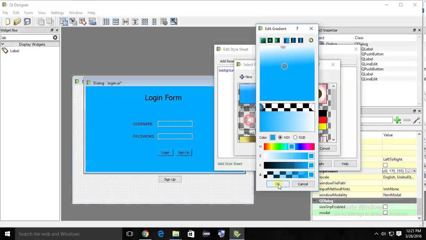Image resolution: width=426 pixels, height=240 pixels.
Task: Click the PASSWORD input field on the form
Action: click(x=175, y=136)
